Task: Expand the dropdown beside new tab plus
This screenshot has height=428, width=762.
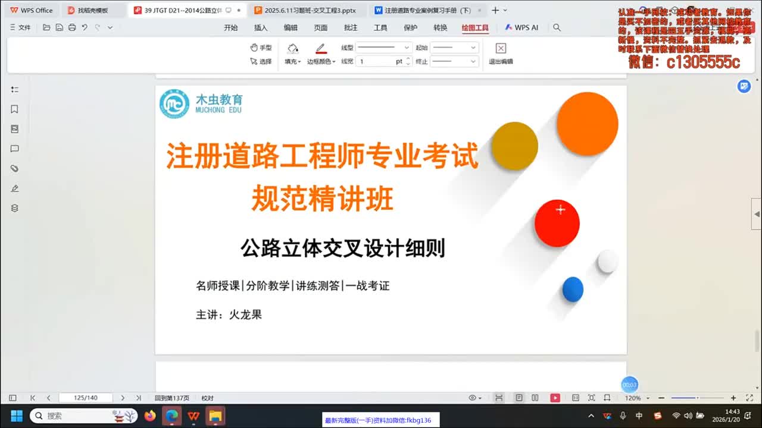Action: tap(505, 10)
